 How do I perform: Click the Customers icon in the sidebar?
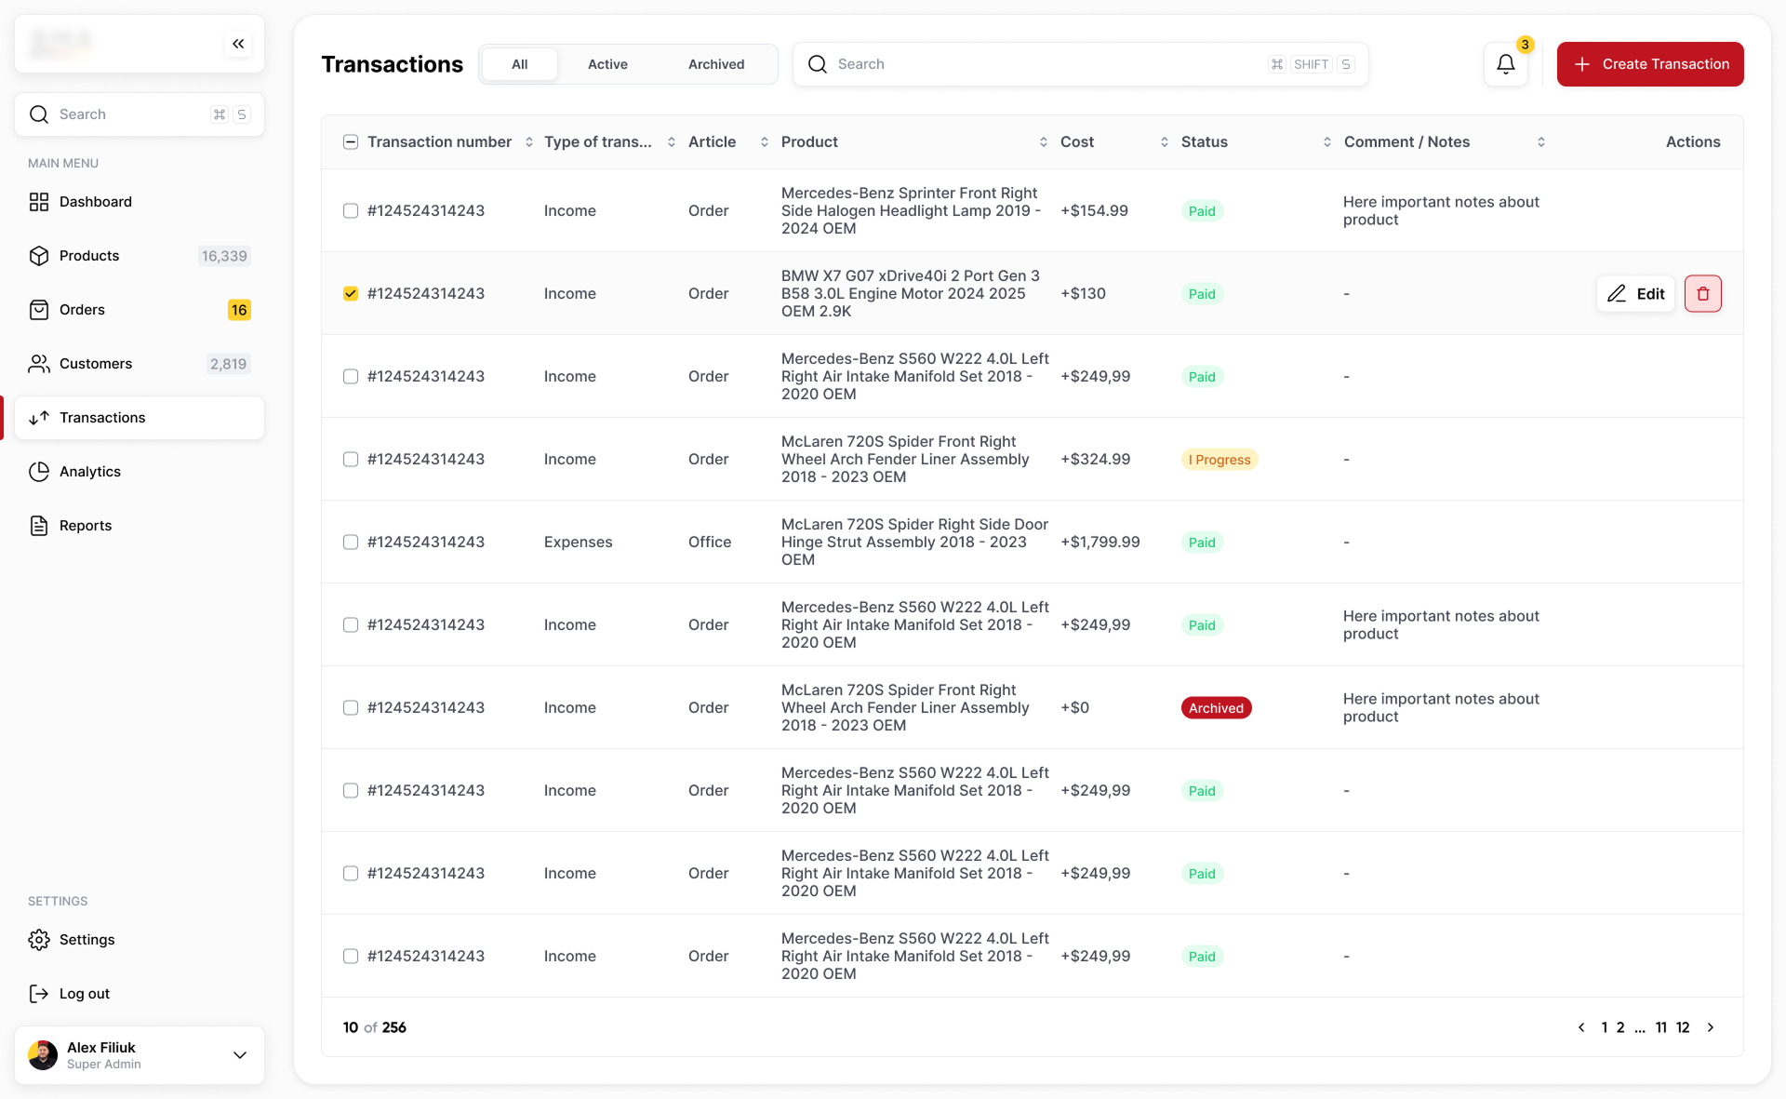pos(39,364)
